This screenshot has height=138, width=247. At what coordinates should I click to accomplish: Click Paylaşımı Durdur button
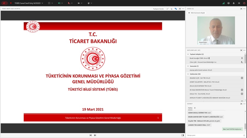tap(158, 9)
